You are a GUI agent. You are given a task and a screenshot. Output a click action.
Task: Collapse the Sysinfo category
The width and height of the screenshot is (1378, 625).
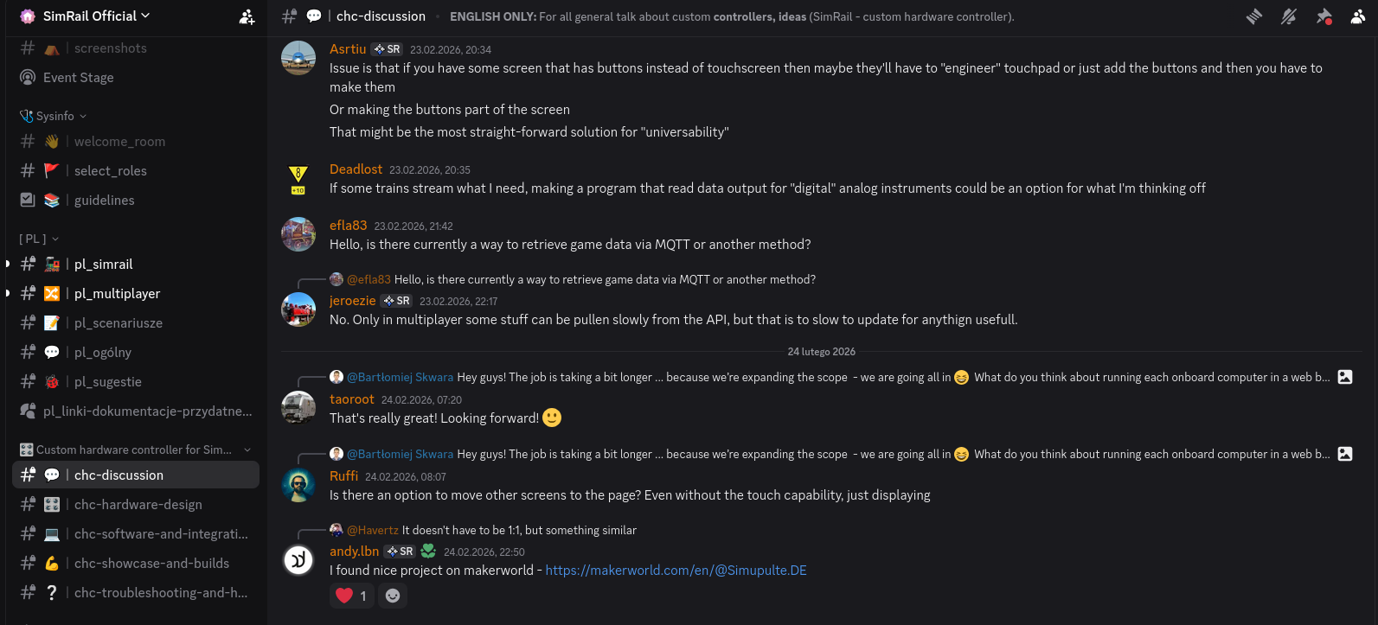click(x=55, y=116)
